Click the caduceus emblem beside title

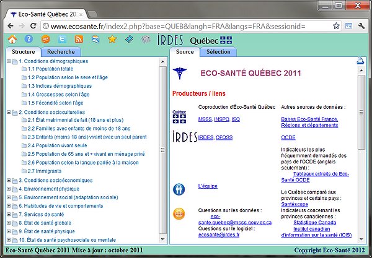coord(180,73)
